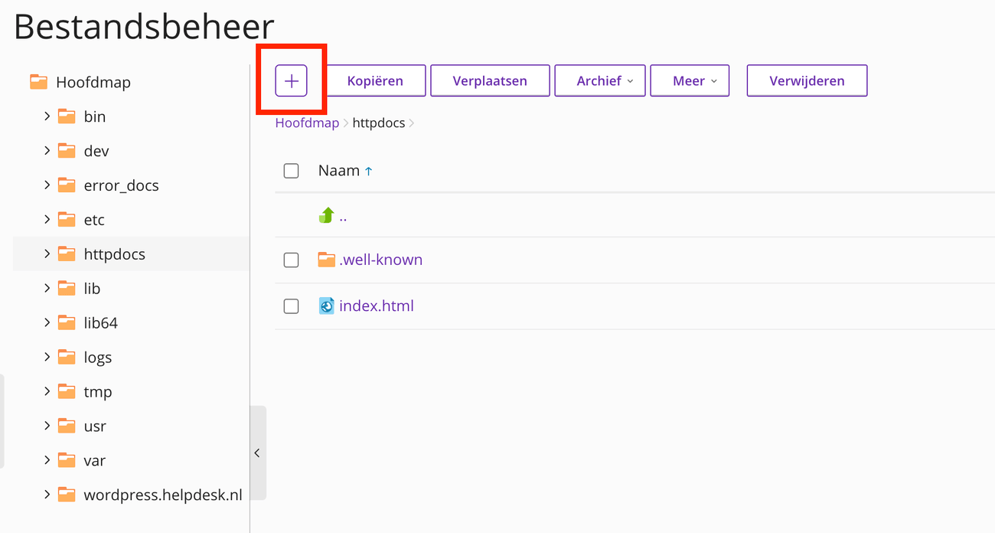995x533 pixels.
Task: Collapse the sidebar using the panel handle arrow
Action: tap(257, 453)
